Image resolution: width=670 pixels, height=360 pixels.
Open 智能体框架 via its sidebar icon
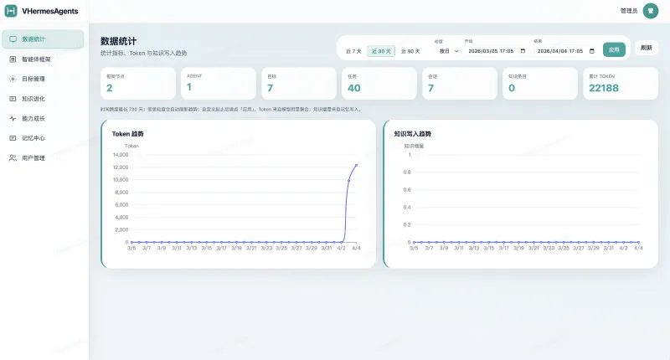pos(13,59)
